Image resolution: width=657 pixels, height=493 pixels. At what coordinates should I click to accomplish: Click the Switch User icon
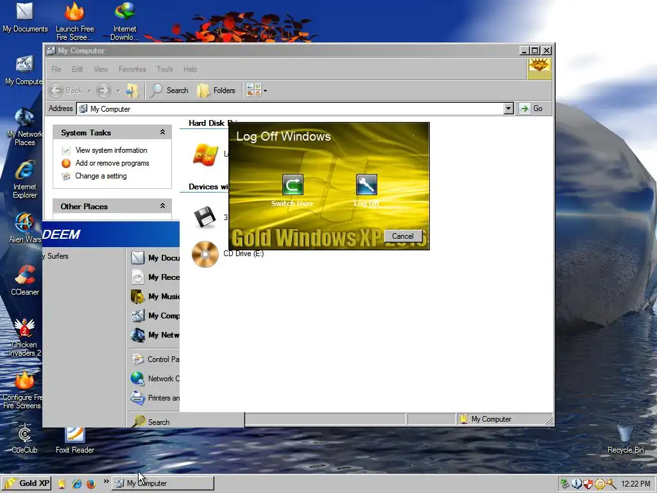pos(293,184)
